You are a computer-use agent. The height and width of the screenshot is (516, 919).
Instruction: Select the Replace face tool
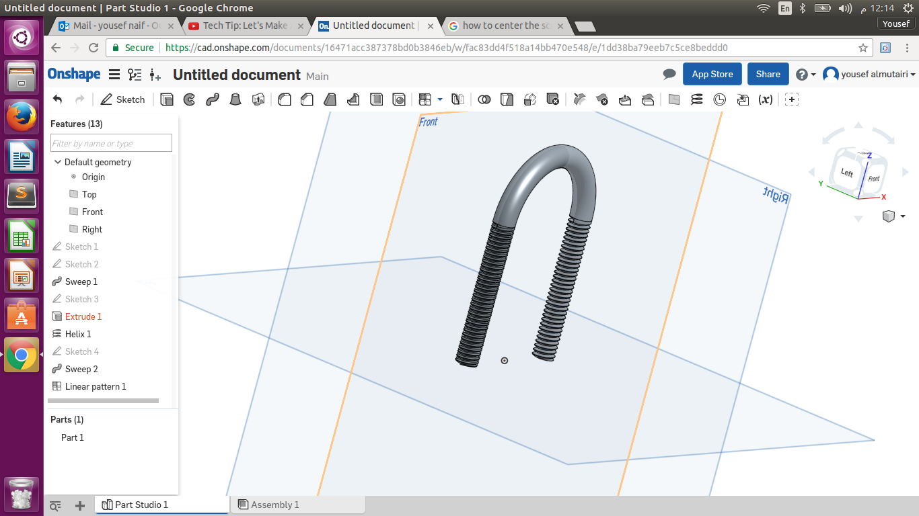[x=648, y=99]
